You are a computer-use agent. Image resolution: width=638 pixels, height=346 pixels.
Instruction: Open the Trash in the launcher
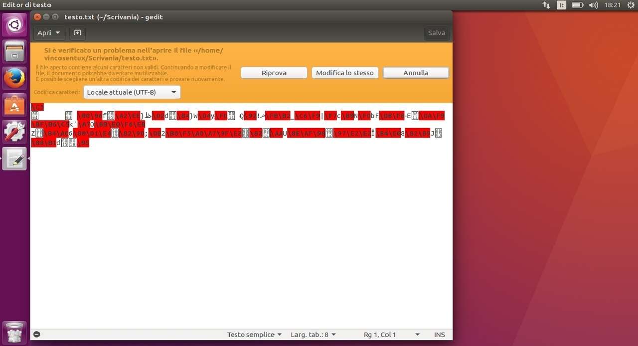pos(14,333)
